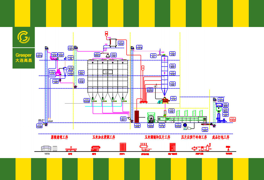The image size is (264, 180).
Task: Select the W07 equipment label
Action: pyautogui.click(x=123, y=119)
